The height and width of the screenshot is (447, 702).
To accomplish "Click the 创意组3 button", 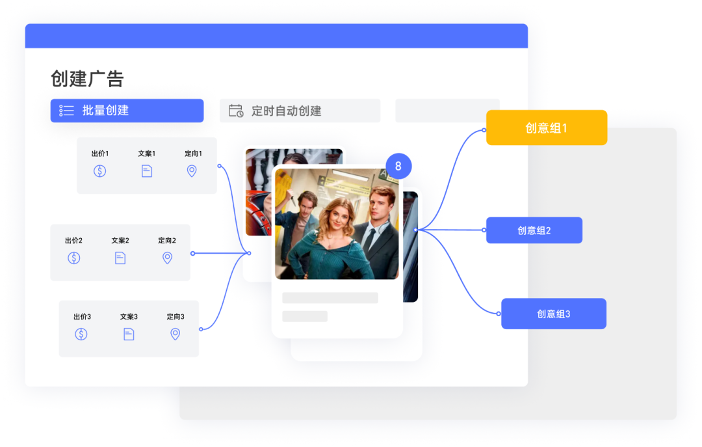I will (x=553, y=313).
